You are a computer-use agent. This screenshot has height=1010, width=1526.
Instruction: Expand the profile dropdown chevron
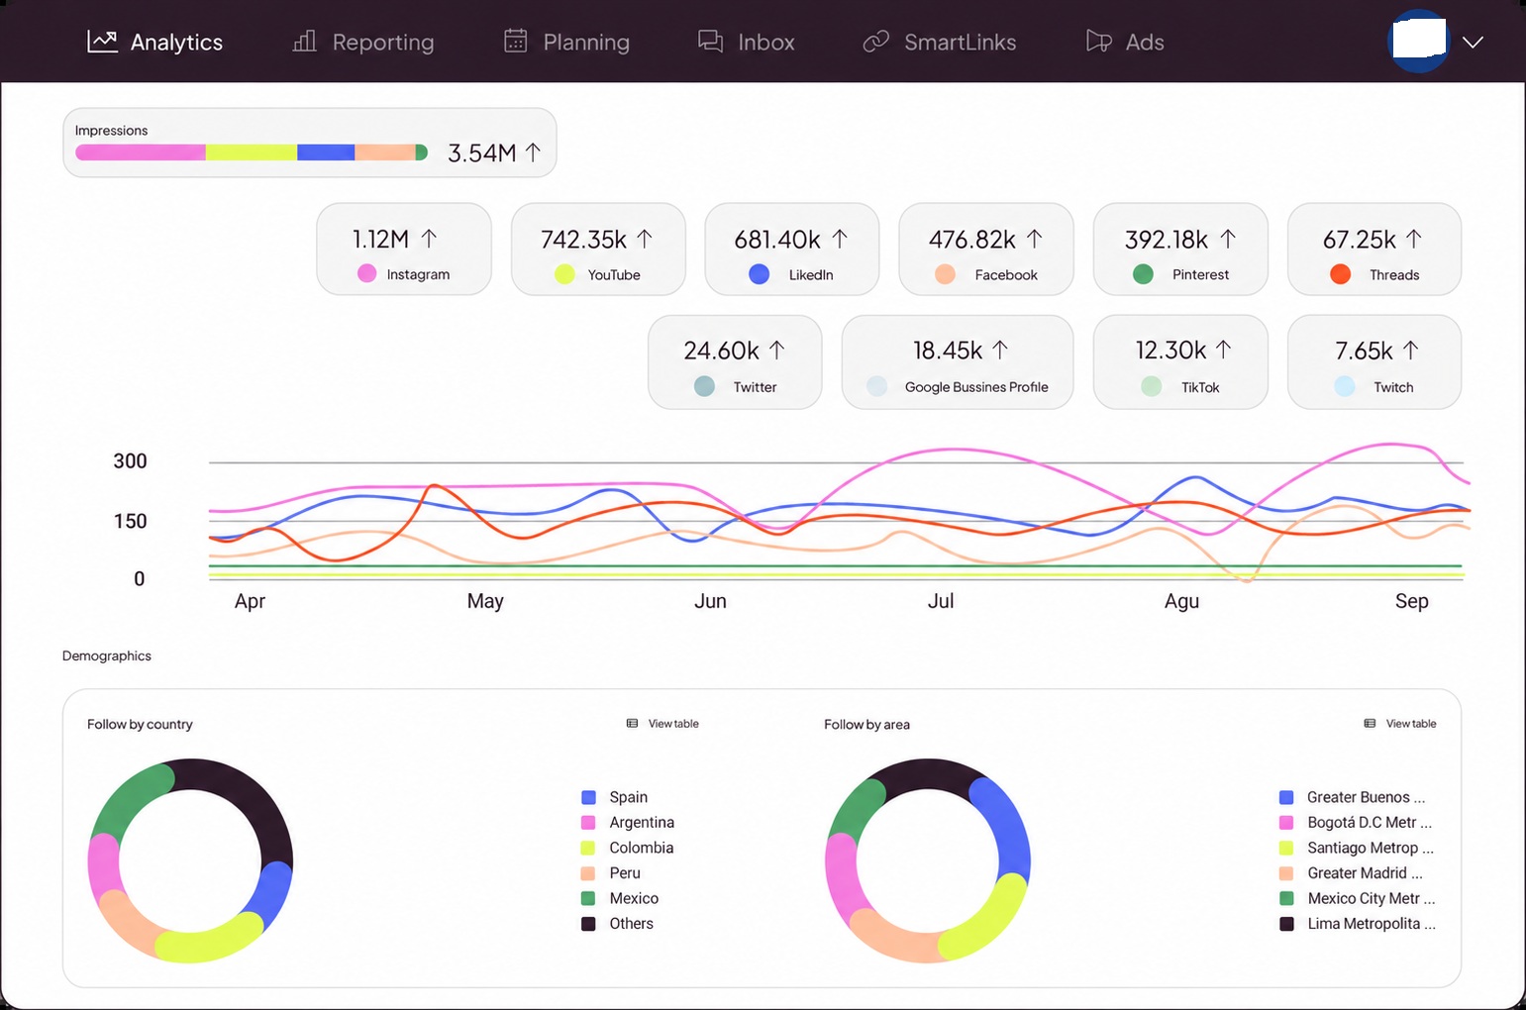(x=1473, y=42)
